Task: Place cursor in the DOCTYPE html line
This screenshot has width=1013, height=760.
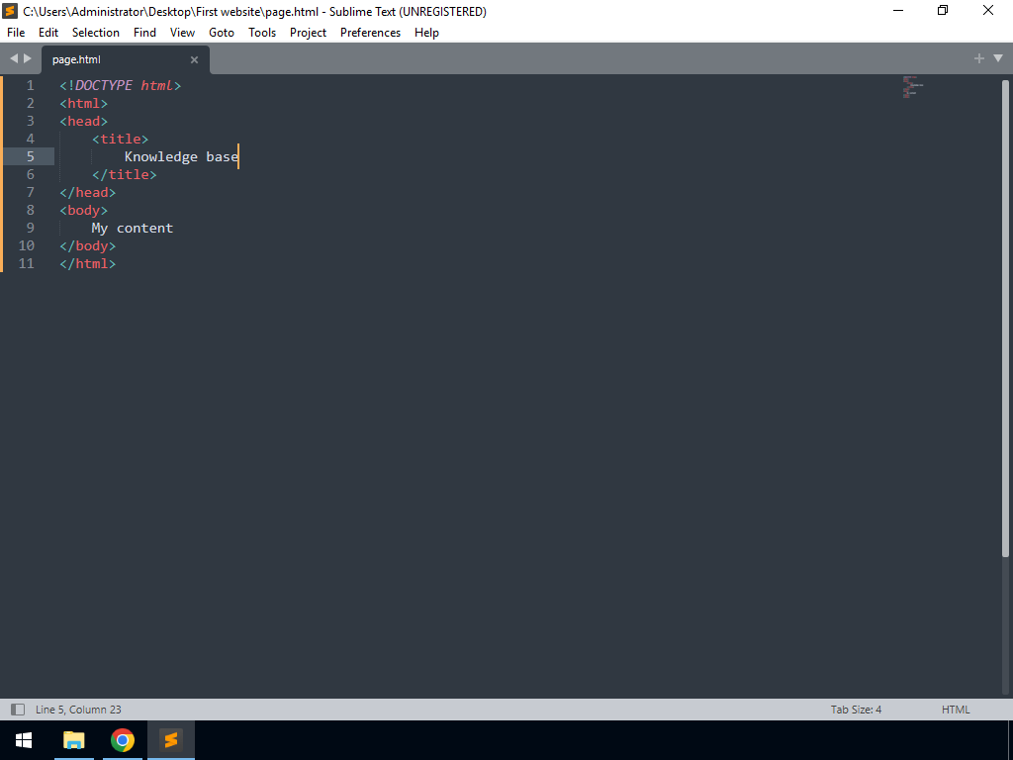Action: (120, 85)
